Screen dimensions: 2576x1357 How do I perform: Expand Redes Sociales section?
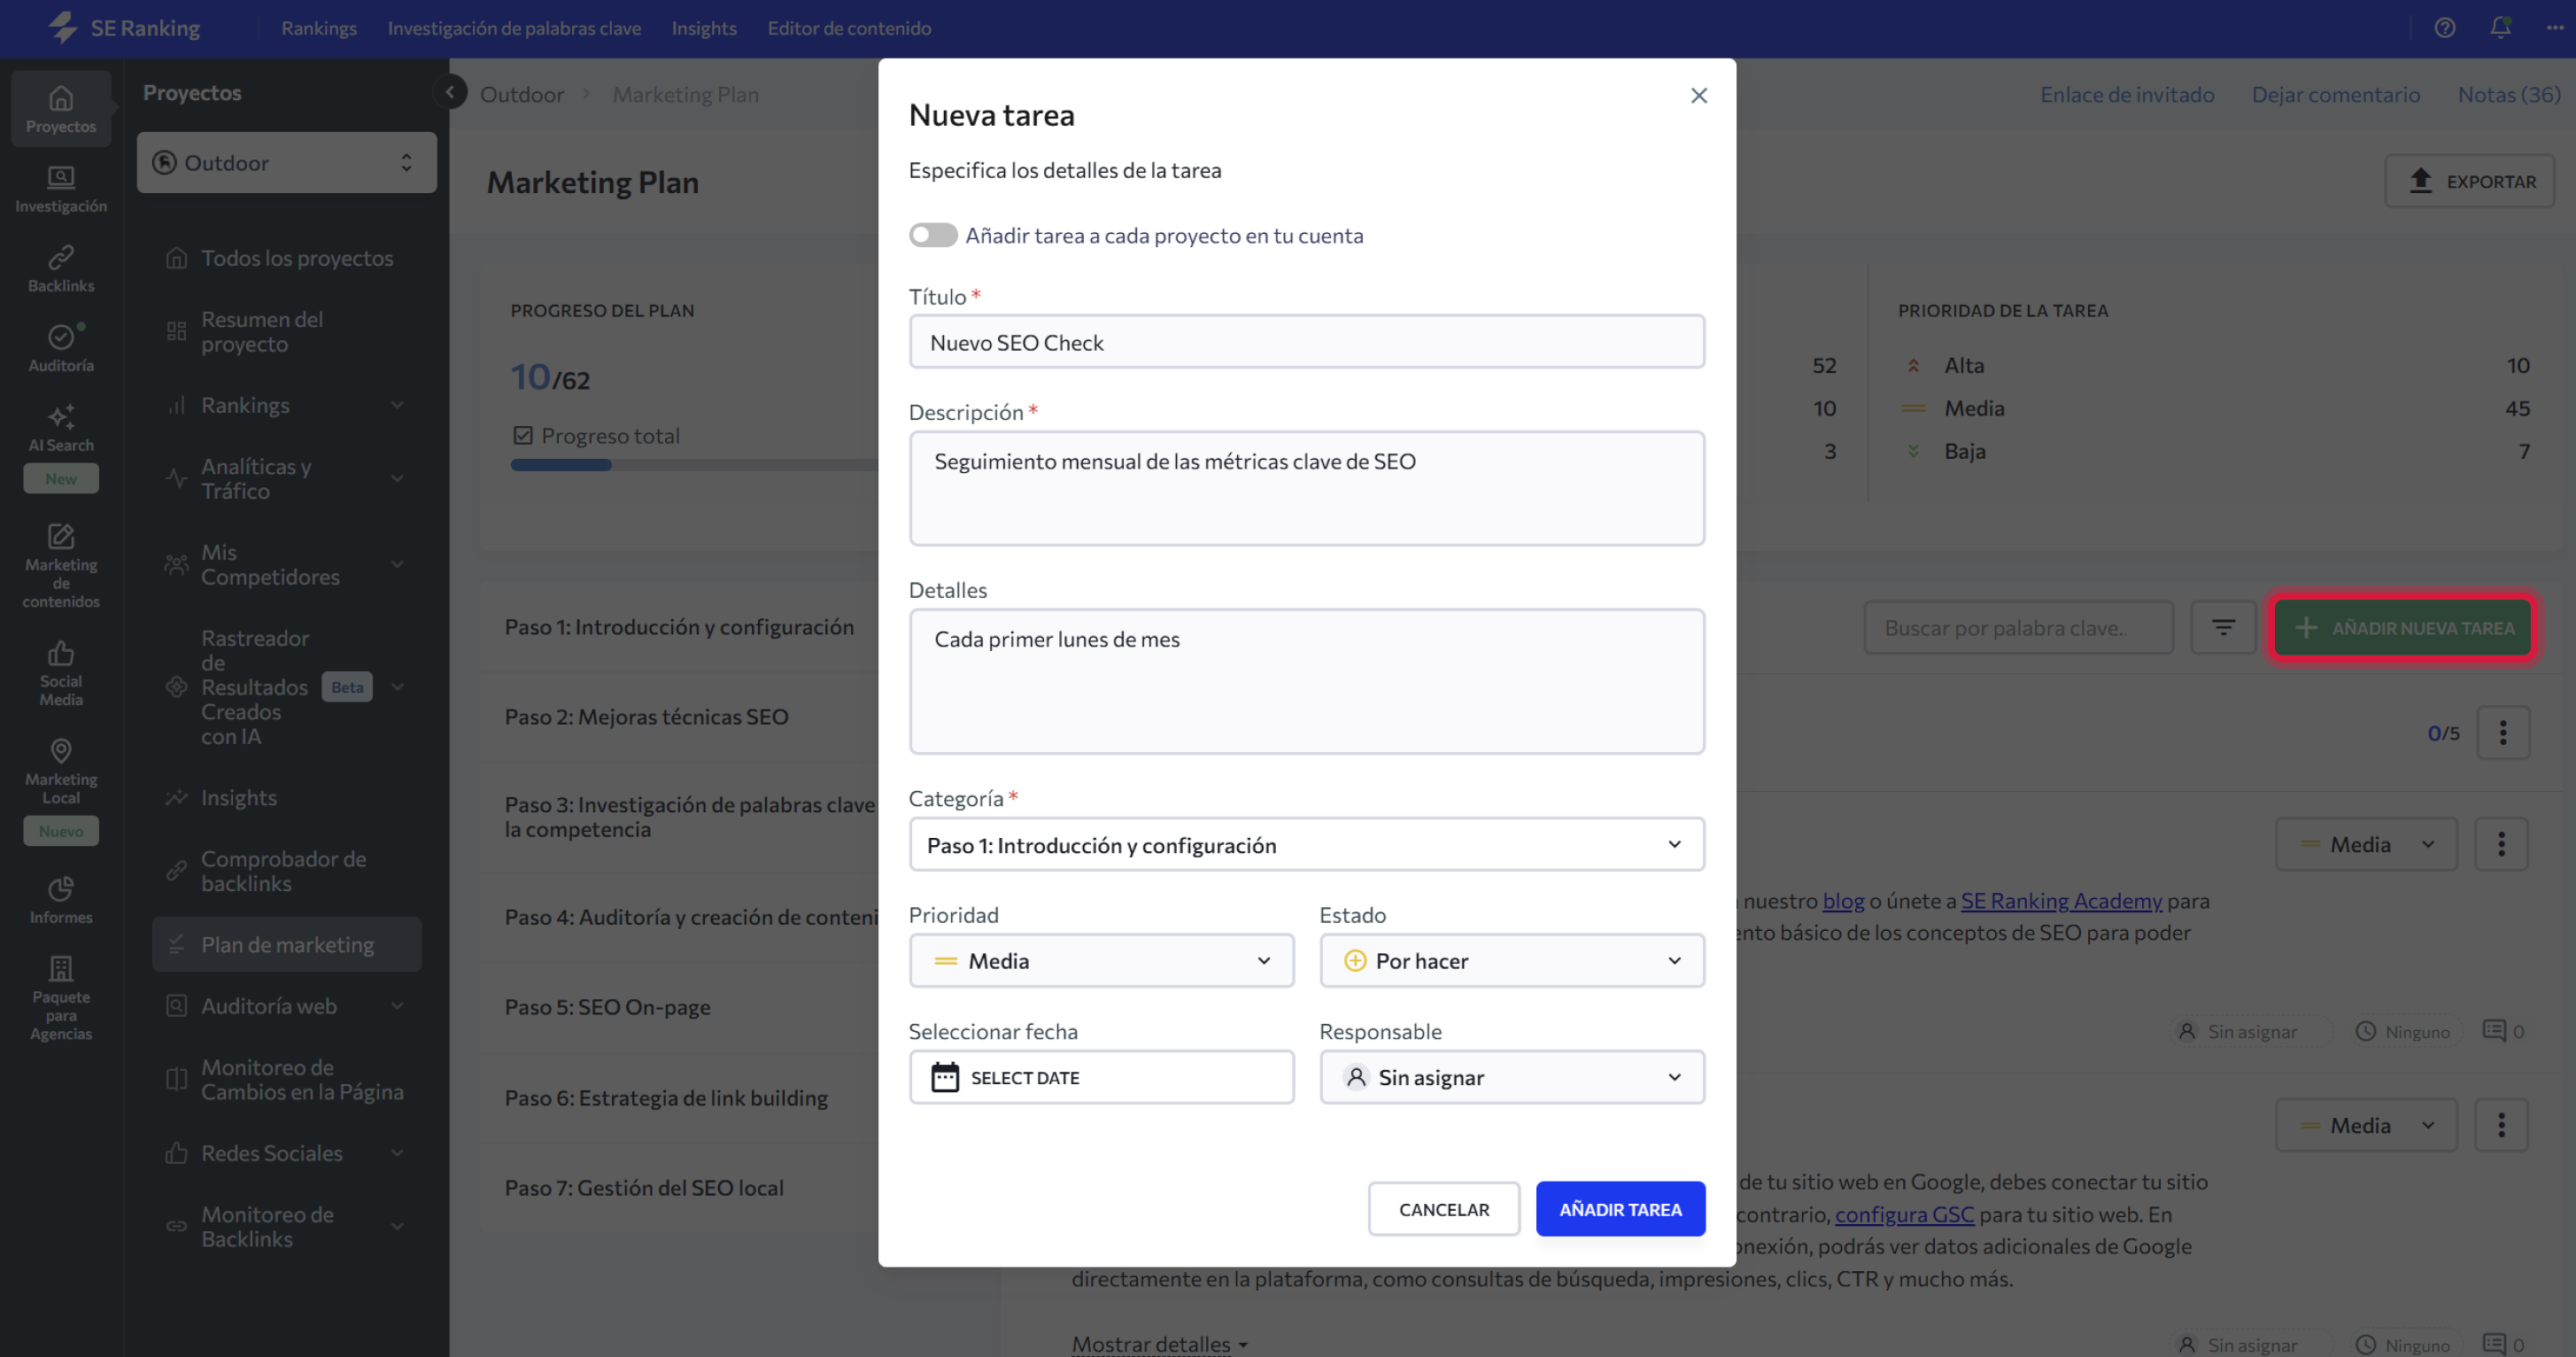click(397, 1152)
